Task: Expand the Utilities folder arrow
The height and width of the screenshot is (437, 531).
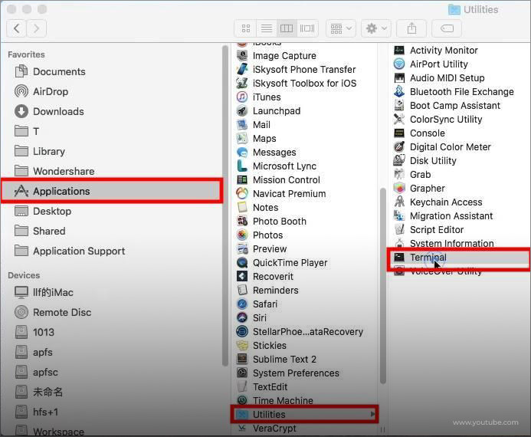Action: tap(372, 414)
